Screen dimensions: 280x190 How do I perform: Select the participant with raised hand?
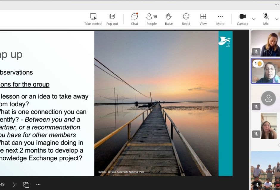(265, 71)
